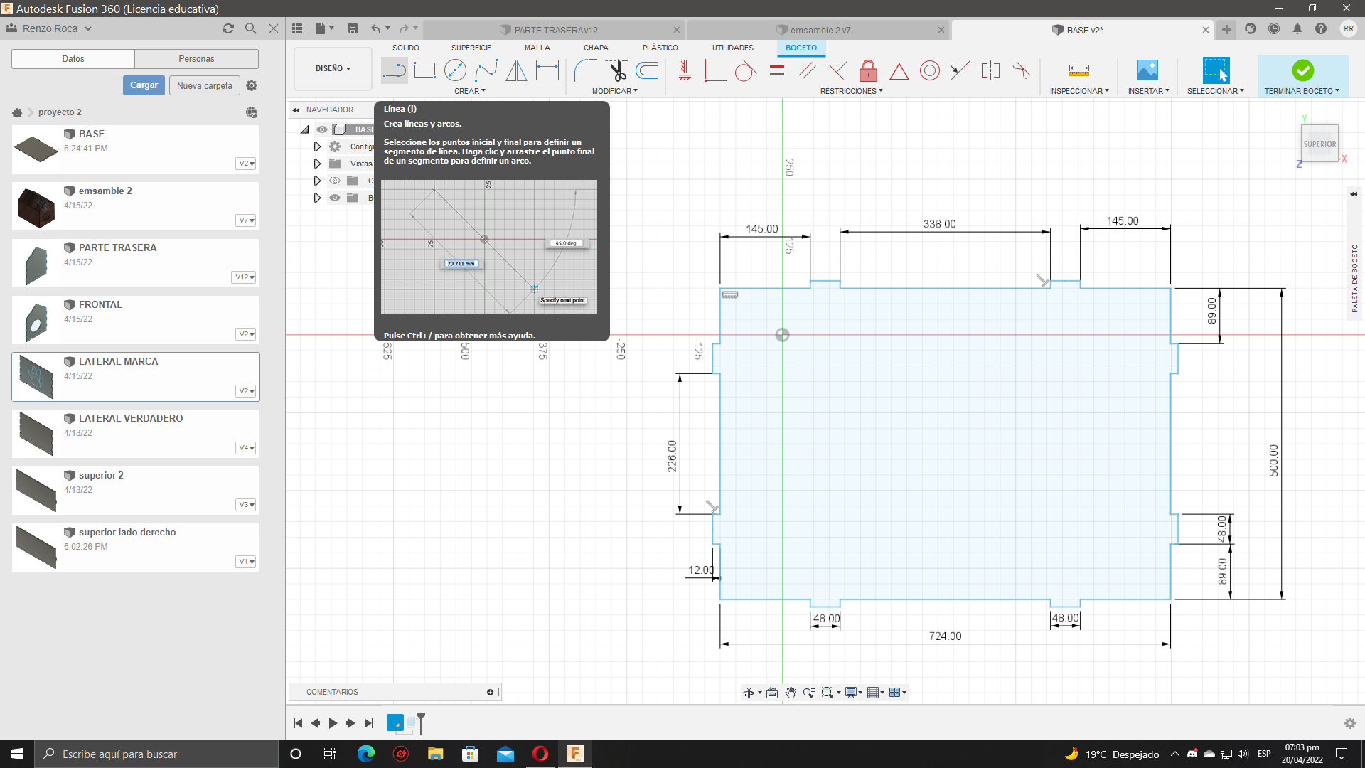Apply Tangent constraint icon
Image resolution: width=1365 pixels, height=768 pixels.
[x=744, y=70]
